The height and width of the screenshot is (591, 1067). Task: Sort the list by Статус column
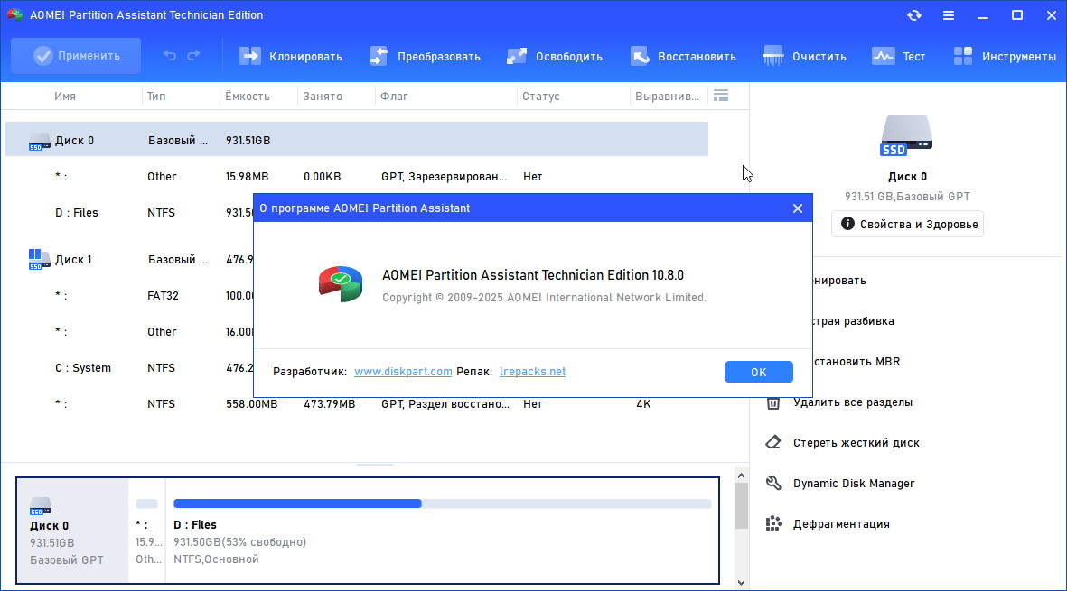pos(541,97)
